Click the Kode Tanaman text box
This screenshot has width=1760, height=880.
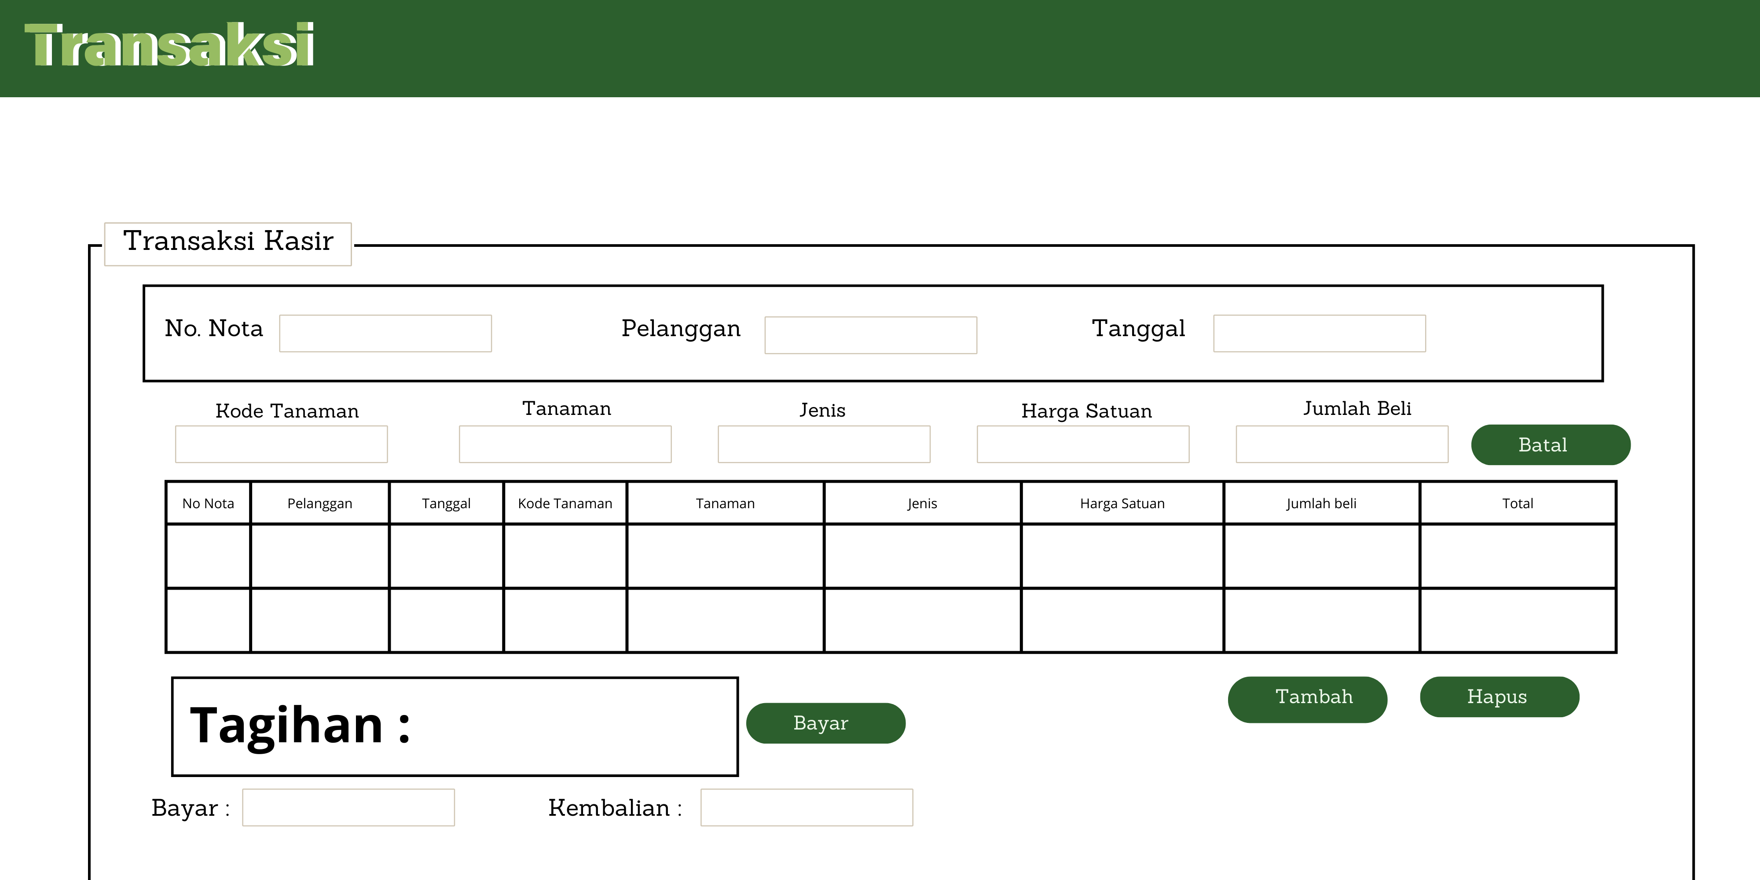tap(281, 444)
